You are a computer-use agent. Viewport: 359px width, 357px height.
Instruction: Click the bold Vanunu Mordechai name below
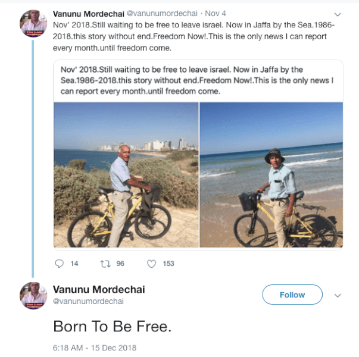tap(99, 289)
